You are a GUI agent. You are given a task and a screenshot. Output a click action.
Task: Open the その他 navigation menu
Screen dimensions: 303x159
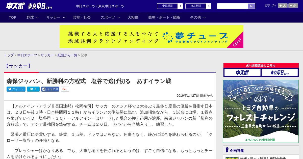pos(195,17)
